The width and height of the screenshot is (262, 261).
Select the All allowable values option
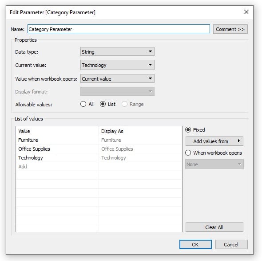point(87,104)
